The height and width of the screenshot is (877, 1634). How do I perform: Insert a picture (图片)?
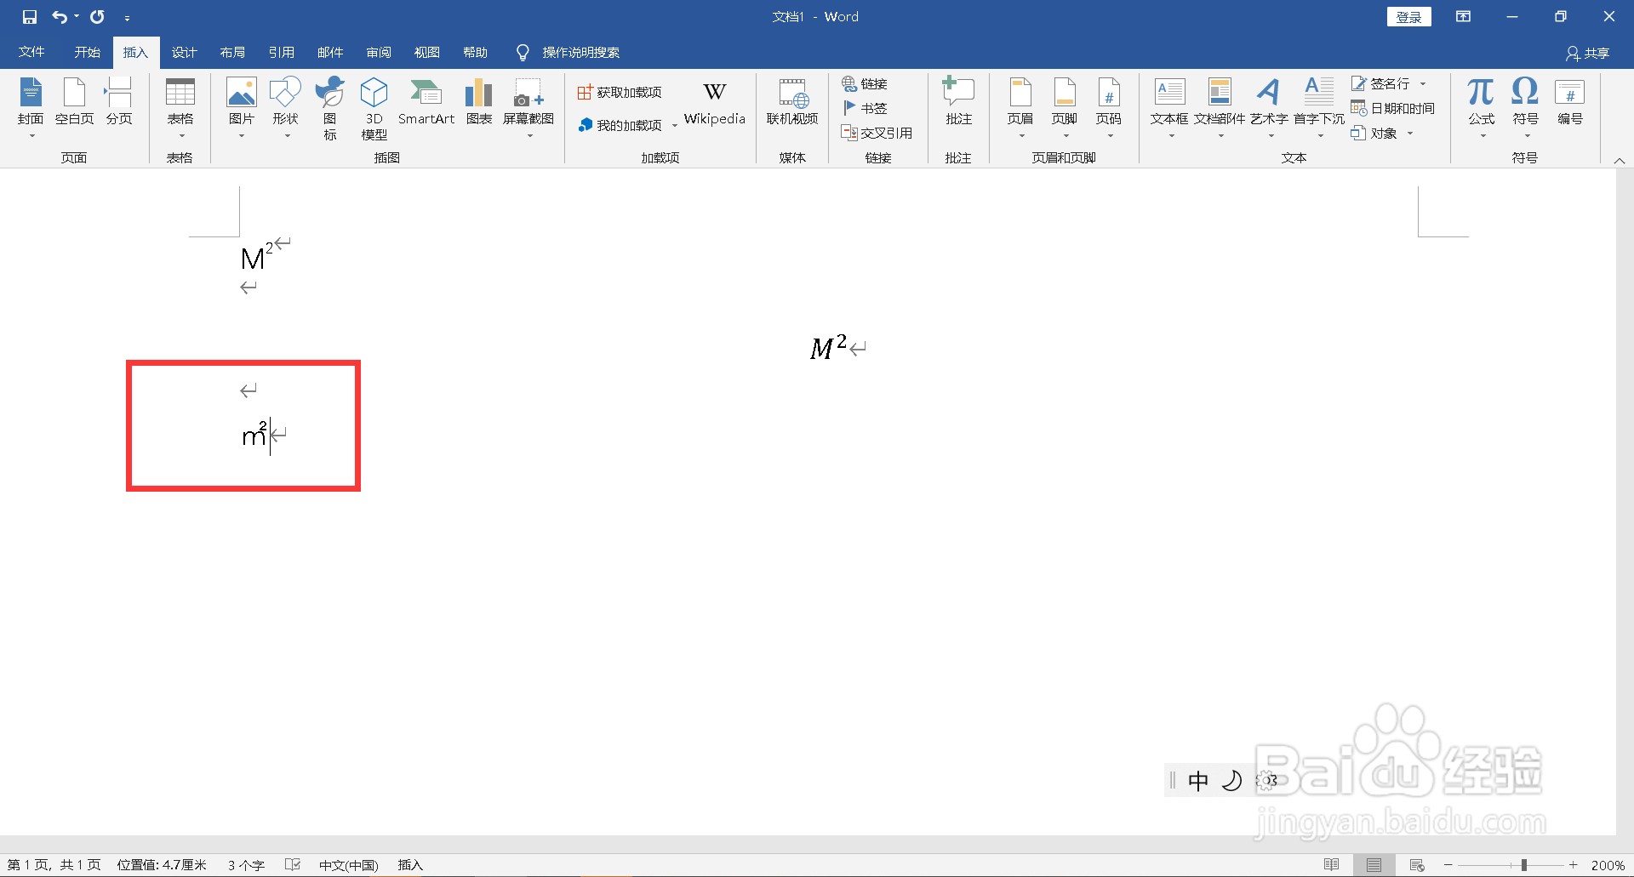pos(242,108)
